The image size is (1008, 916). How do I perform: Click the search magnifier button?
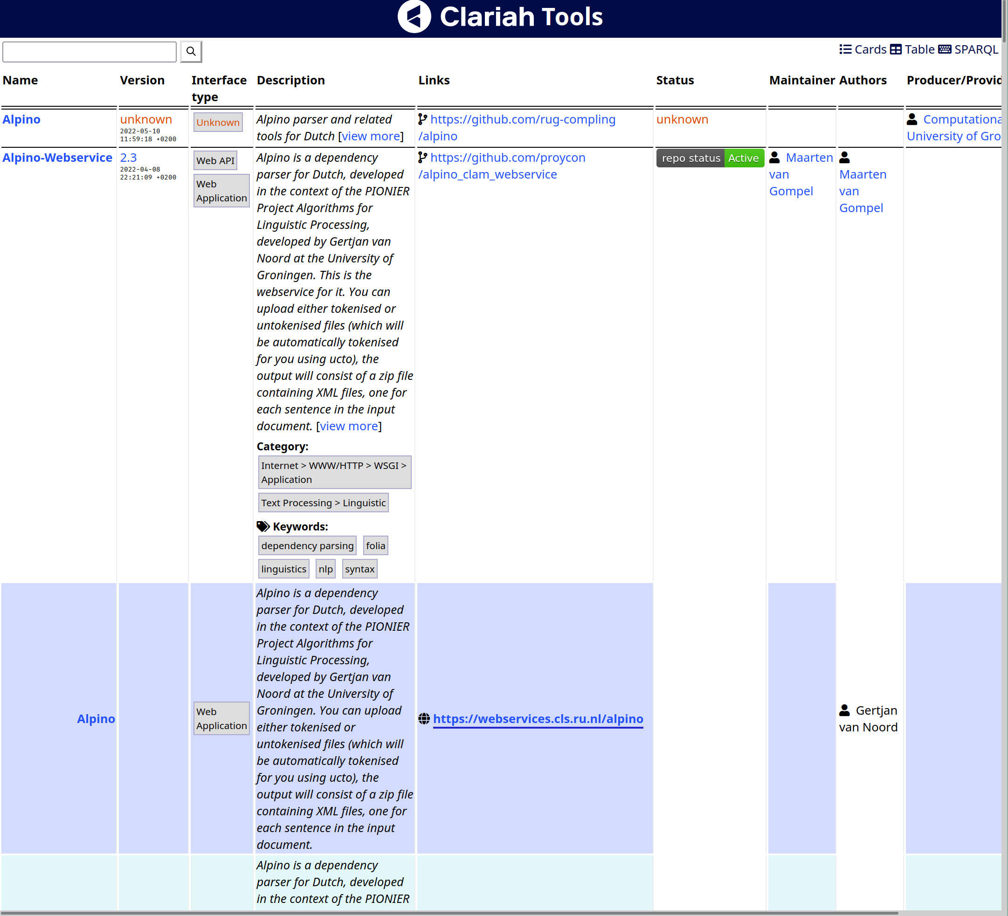click(191, 51)
